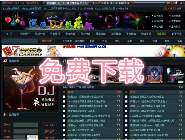Click listen icon for 深港DJ2014顶级劲爆电音摇头大碟
The height and width of the screenshot is (140, 185).
pos(119,96)
